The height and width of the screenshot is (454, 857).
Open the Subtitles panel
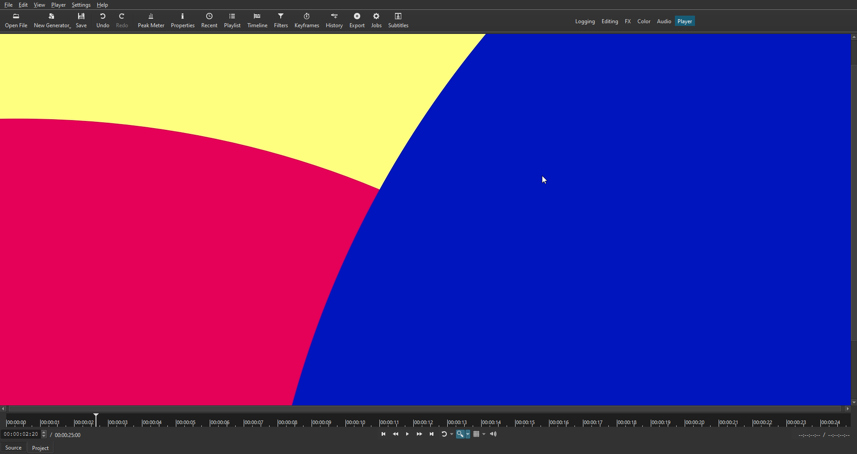point(398,21)
